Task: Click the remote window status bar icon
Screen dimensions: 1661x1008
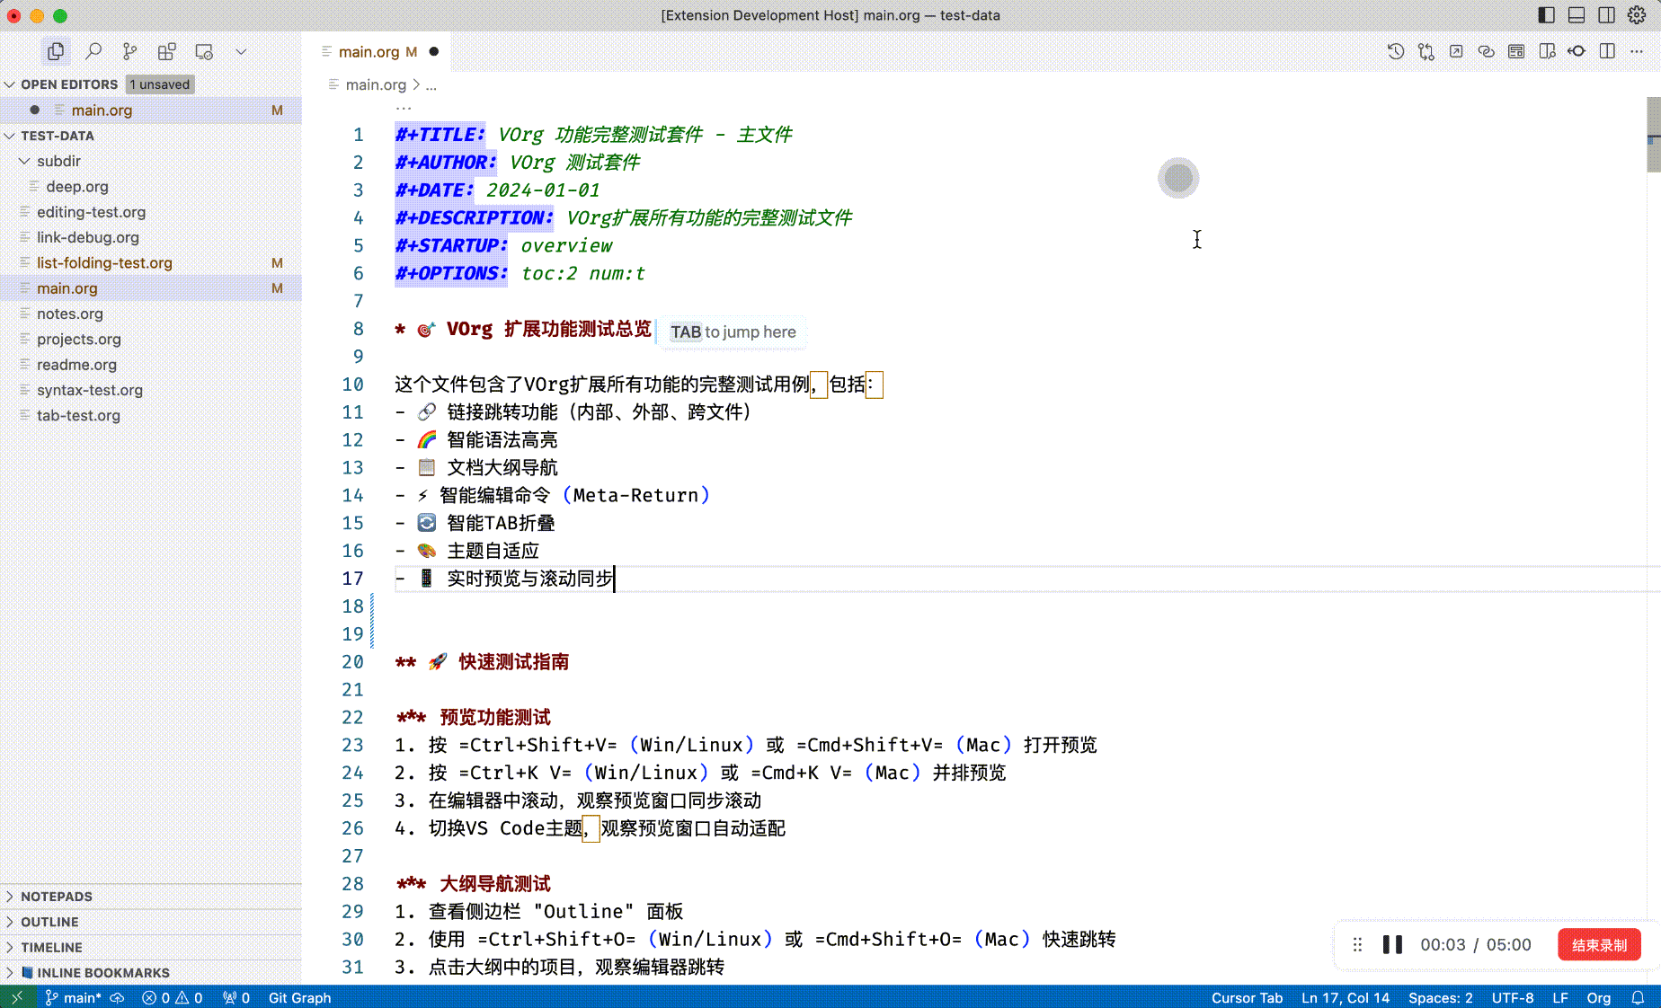Action: tap(17, 997)
